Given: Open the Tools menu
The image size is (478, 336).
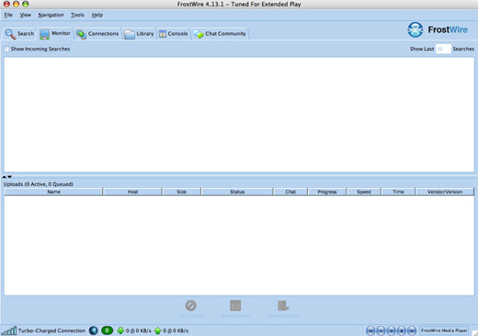Looking at the screenshot, I should (77, 15).
